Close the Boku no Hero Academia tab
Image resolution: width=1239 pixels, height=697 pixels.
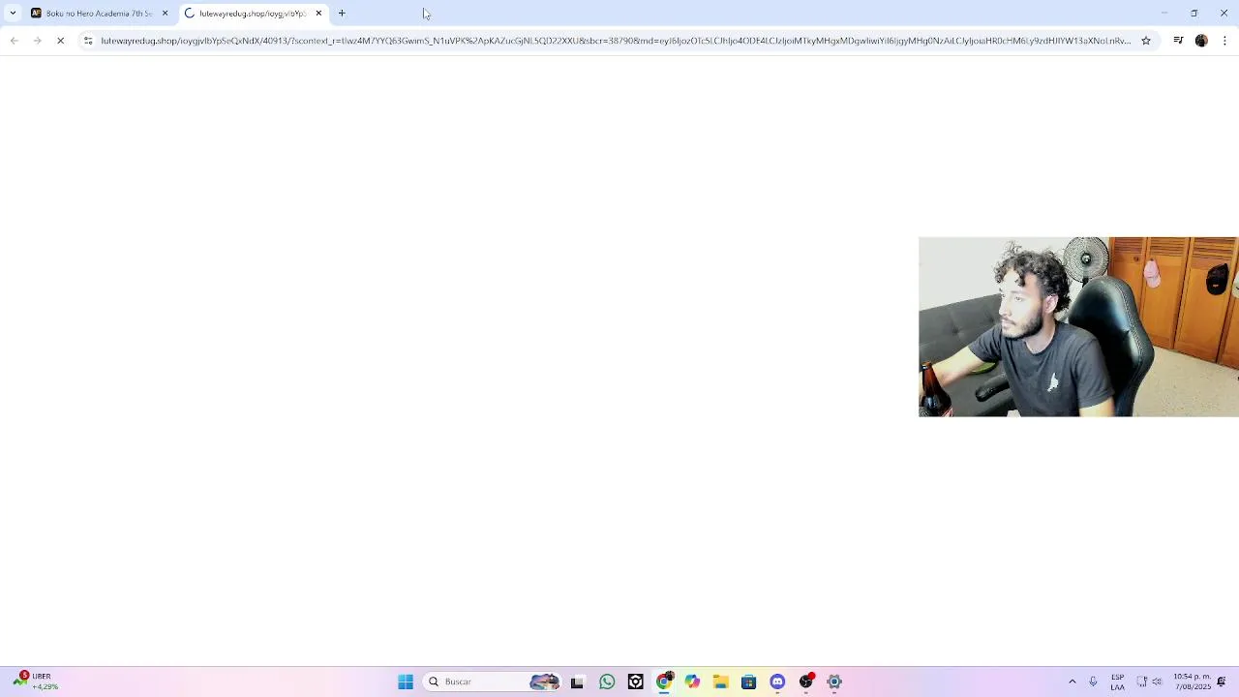pos(165,14)
